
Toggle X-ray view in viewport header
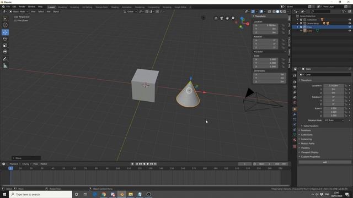pos(270,12)
